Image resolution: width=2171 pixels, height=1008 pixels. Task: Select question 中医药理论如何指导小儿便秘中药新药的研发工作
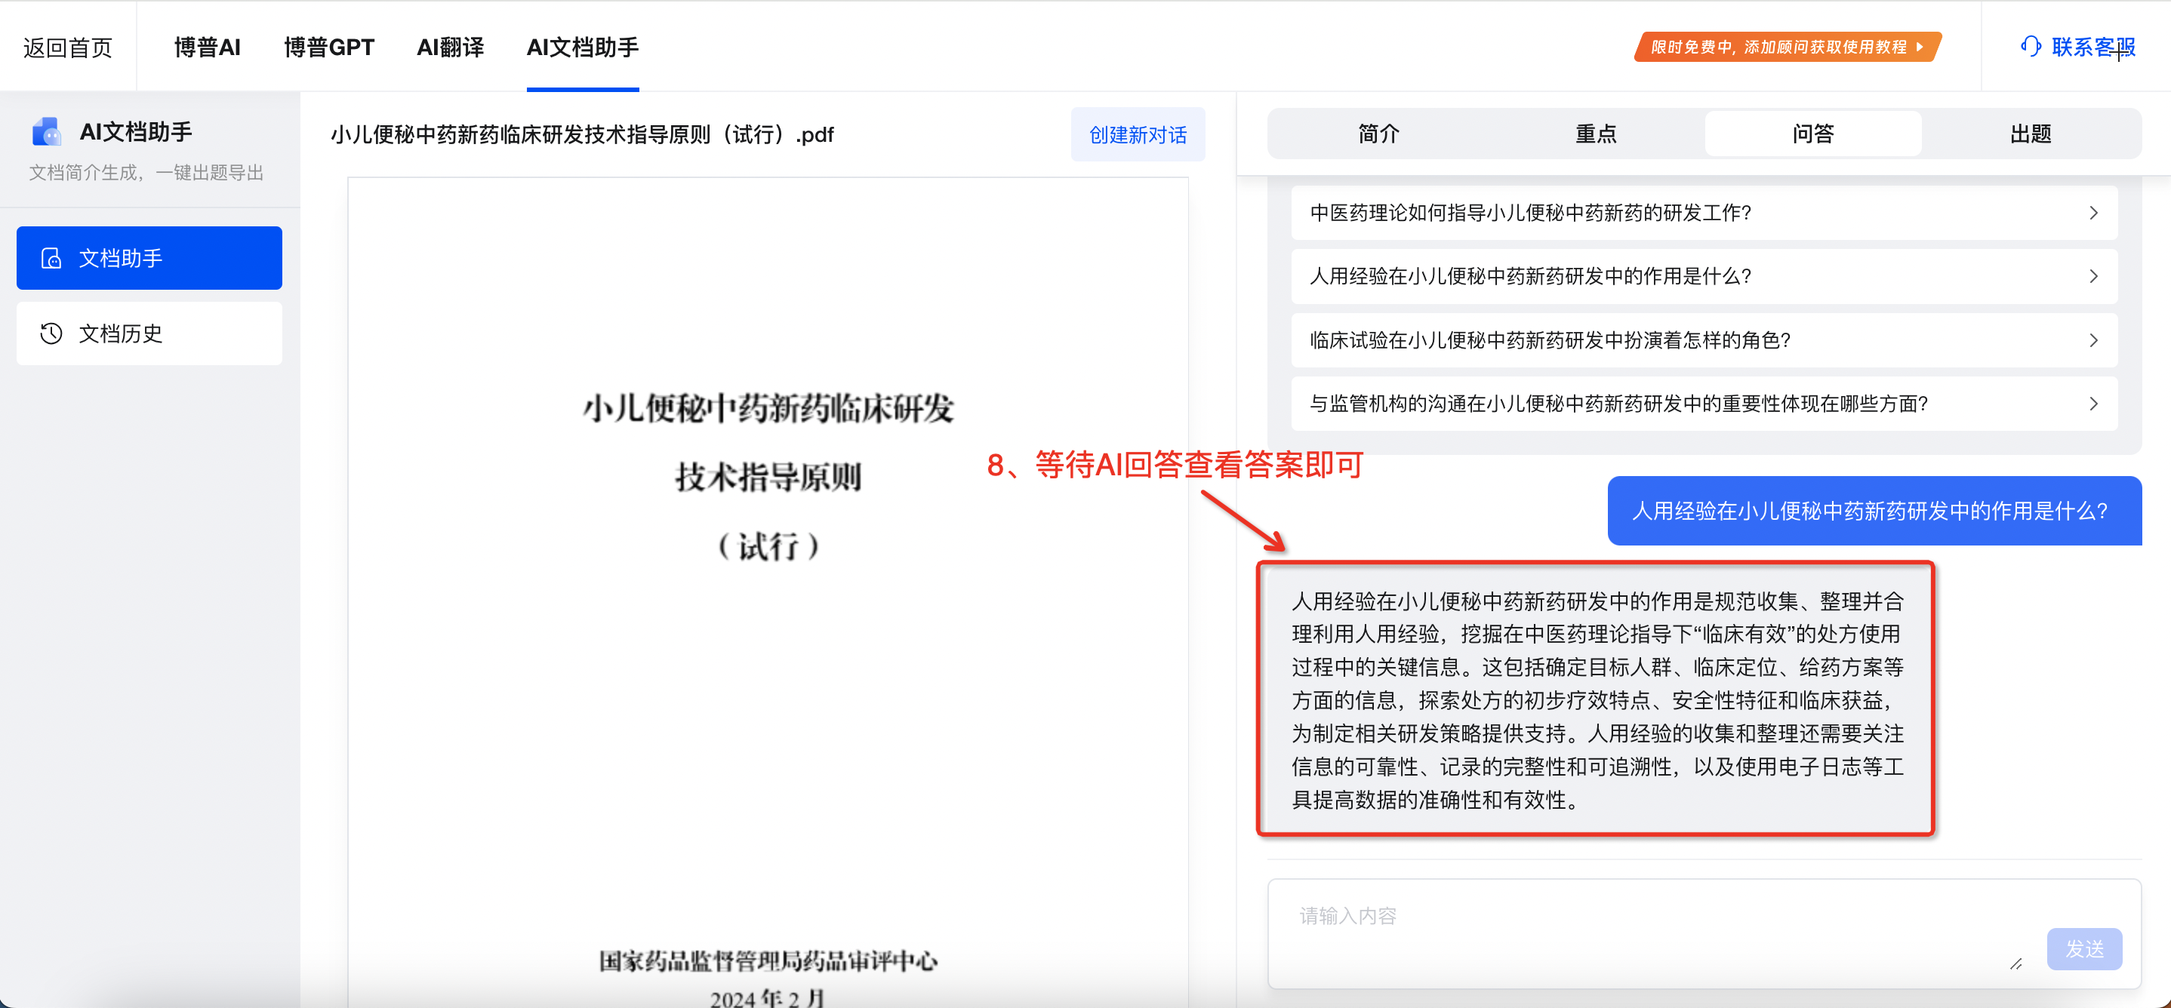1704,213
